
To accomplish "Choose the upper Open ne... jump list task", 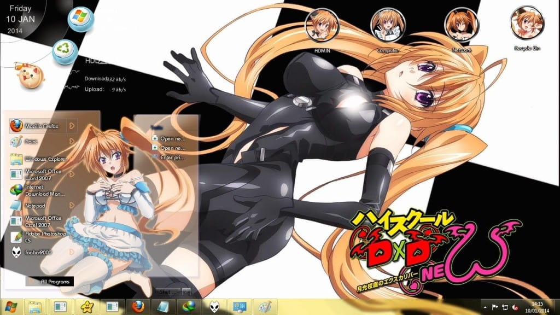I will tap(168, 138).
